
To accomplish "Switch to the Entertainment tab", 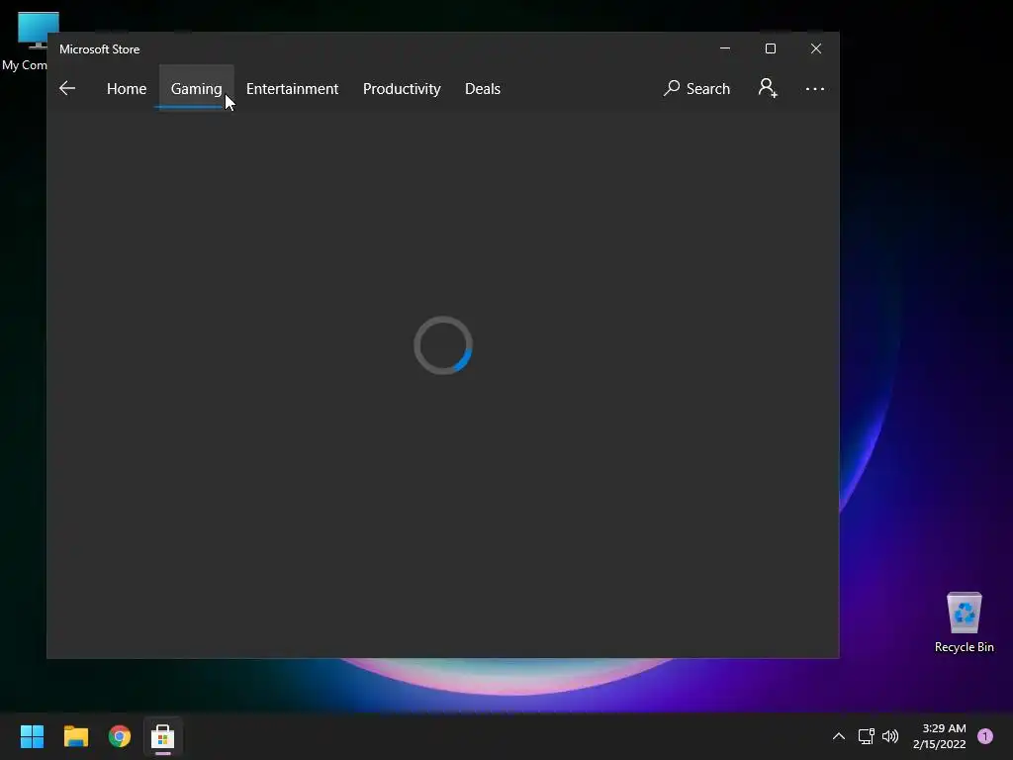I will click(292, 88).
